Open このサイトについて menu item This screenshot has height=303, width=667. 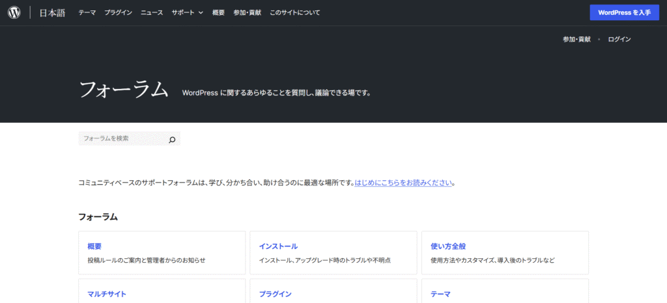pos(295,13)
